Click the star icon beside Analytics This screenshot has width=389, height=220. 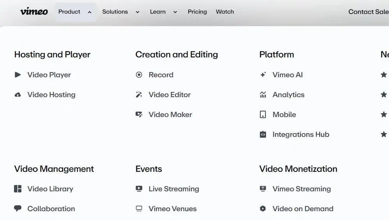tap(384, 94)
